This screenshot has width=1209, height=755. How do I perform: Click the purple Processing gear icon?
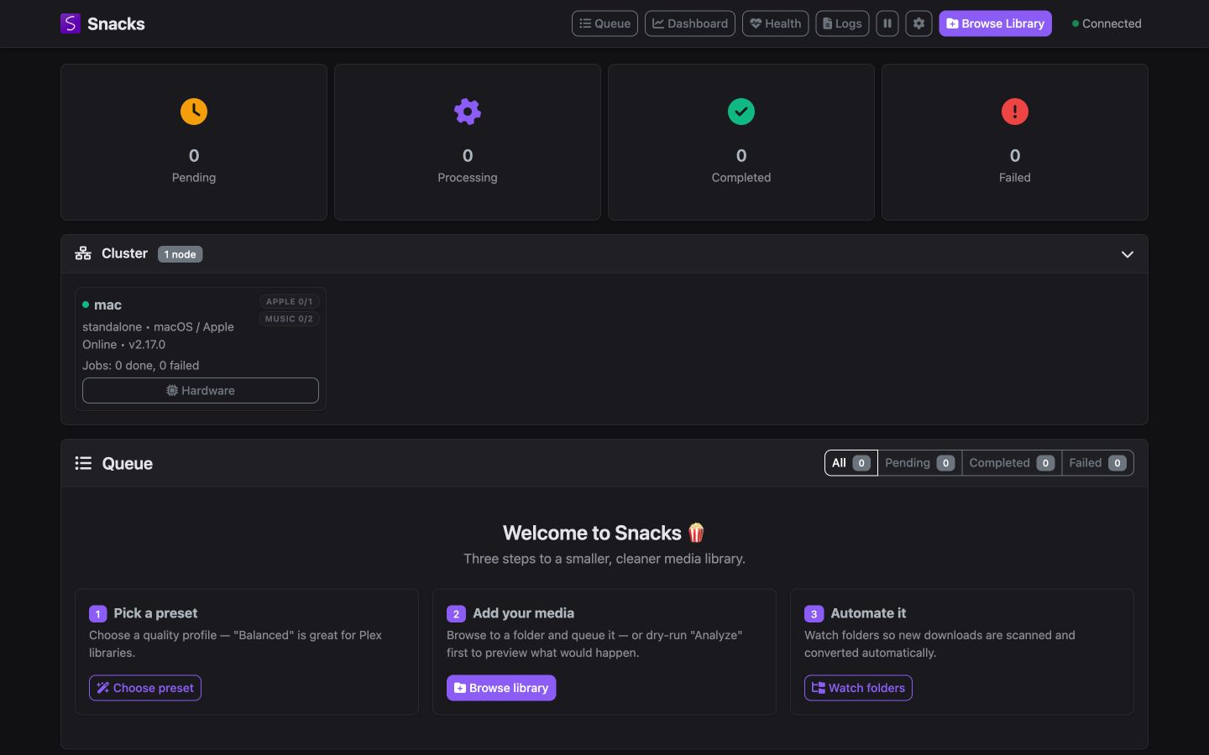[x=468, y=112]
